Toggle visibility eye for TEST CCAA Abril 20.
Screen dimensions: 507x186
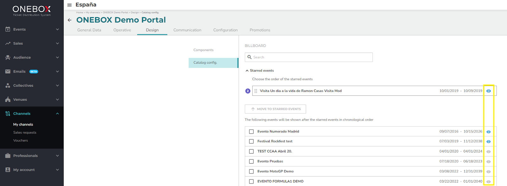[x=489, y=152]
